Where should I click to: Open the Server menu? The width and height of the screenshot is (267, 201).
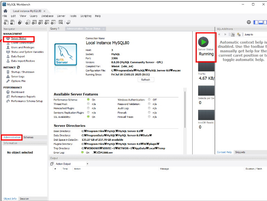click(x=61, y=16)
